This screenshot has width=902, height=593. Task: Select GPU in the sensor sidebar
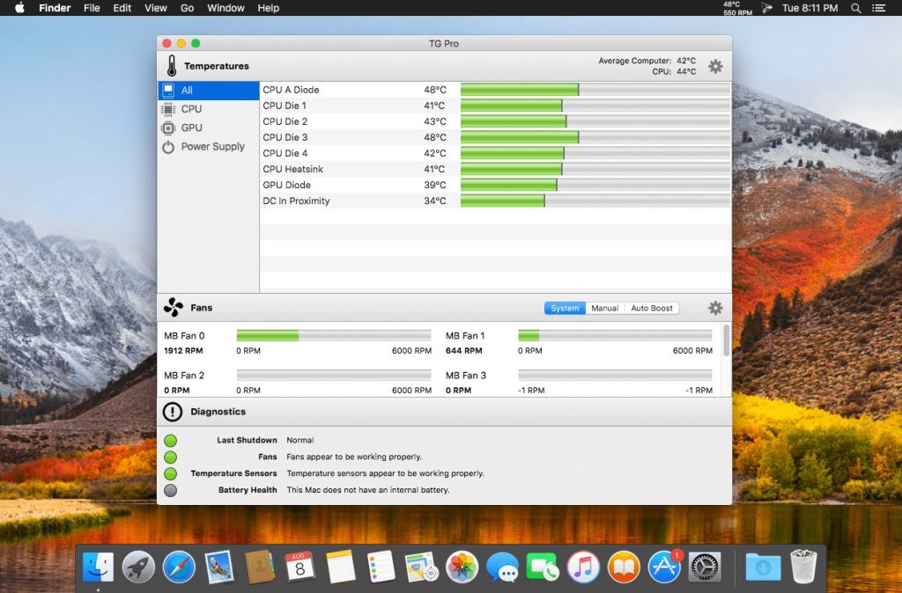click(x=191, y=128)
